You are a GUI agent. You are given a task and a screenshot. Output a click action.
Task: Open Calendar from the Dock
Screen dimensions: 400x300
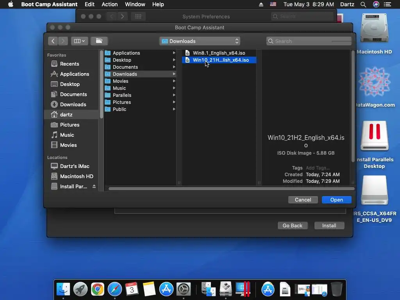pyautogui.click(x=132, y=289)
